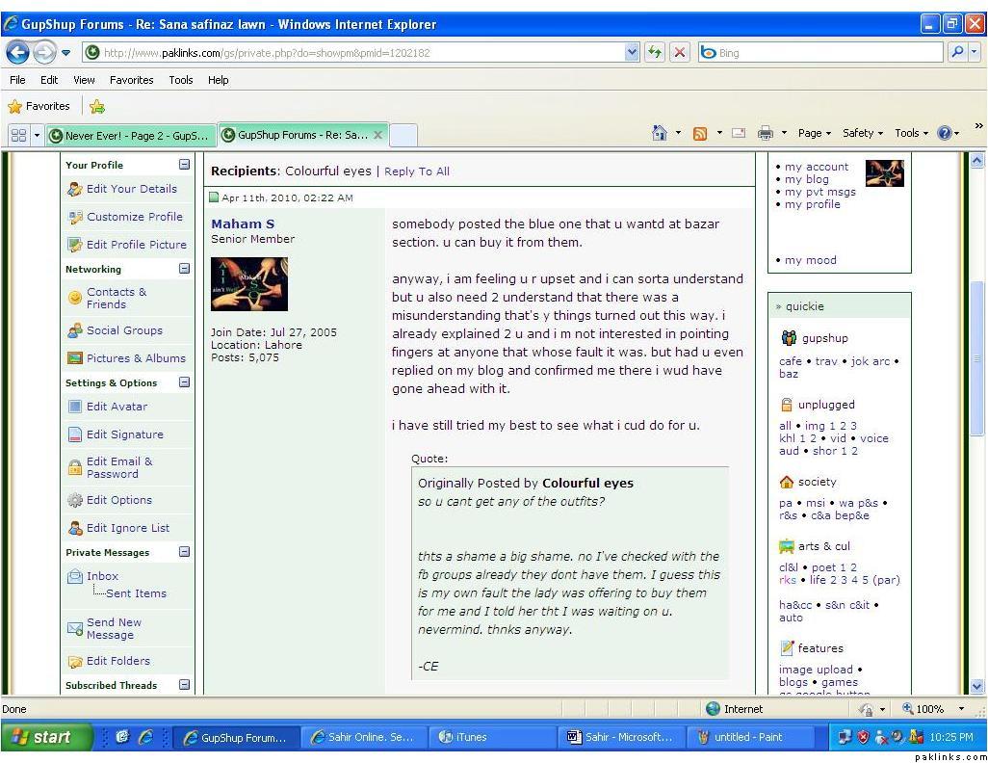Collapse the Private Messages section
Screen dimensions: 988x763
point(184,552)
